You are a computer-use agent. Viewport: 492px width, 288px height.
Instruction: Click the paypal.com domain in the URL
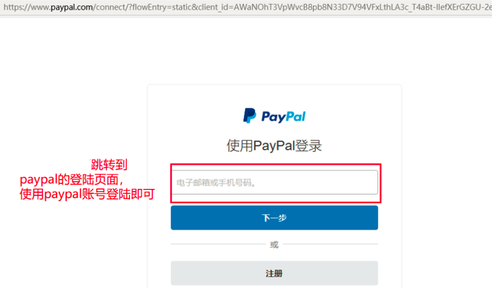click(72, 7)
